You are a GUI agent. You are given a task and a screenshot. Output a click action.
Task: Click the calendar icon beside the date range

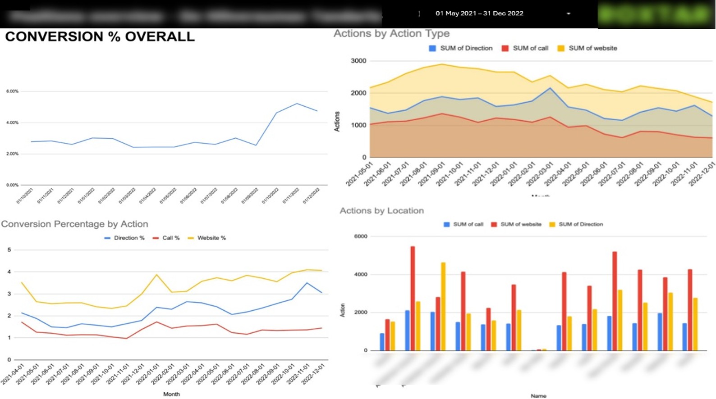tap(419, 14)
